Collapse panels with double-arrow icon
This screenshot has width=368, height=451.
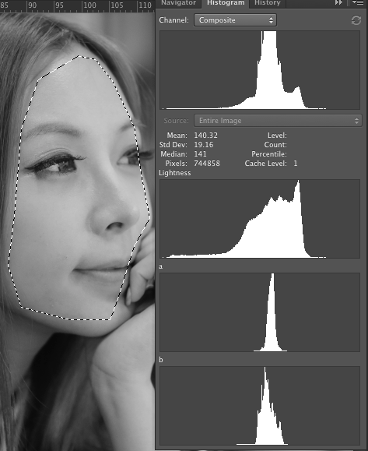tap(338, 2)
